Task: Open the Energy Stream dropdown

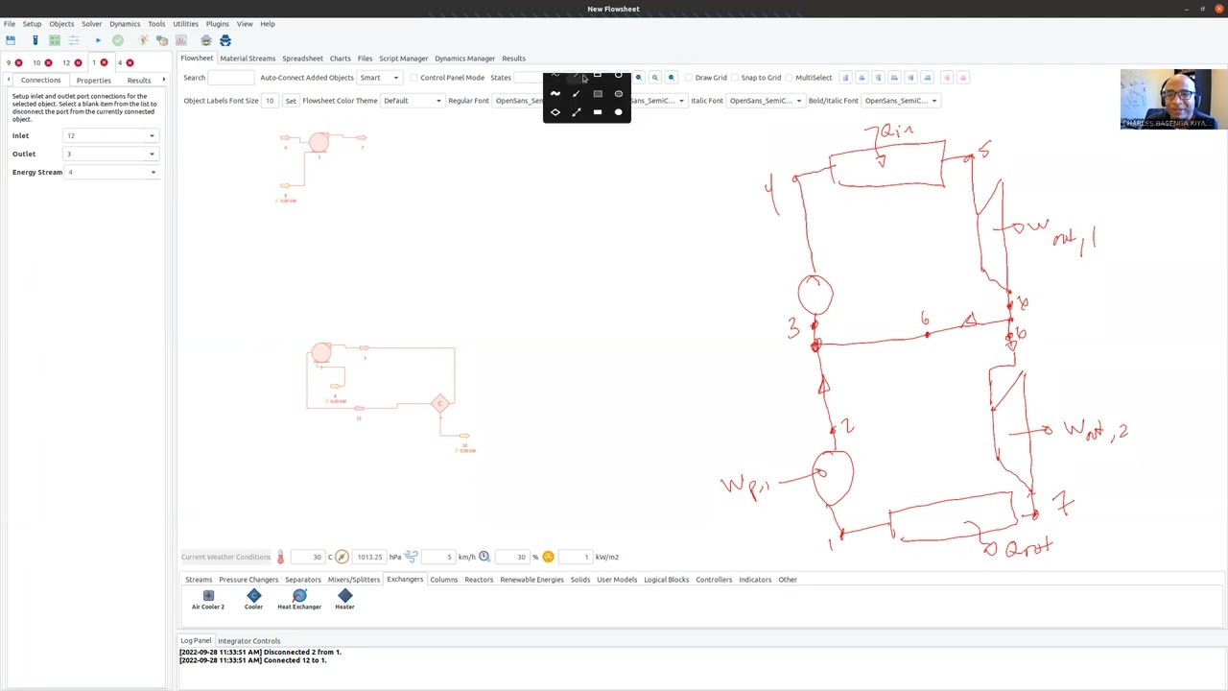Action: (112, 173)
